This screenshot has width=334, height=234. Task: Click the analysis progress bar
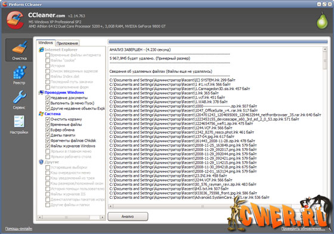coord(218,42)
